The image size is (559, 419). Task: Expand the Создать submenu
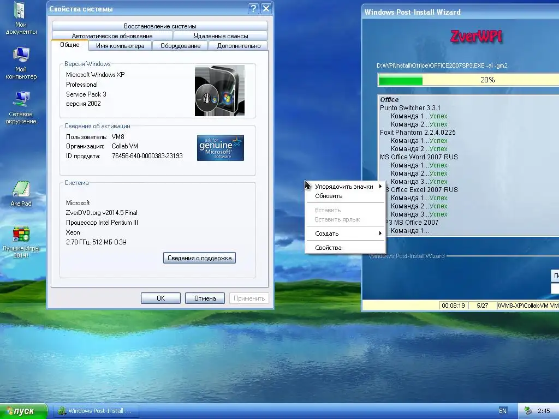click(345, 234)
